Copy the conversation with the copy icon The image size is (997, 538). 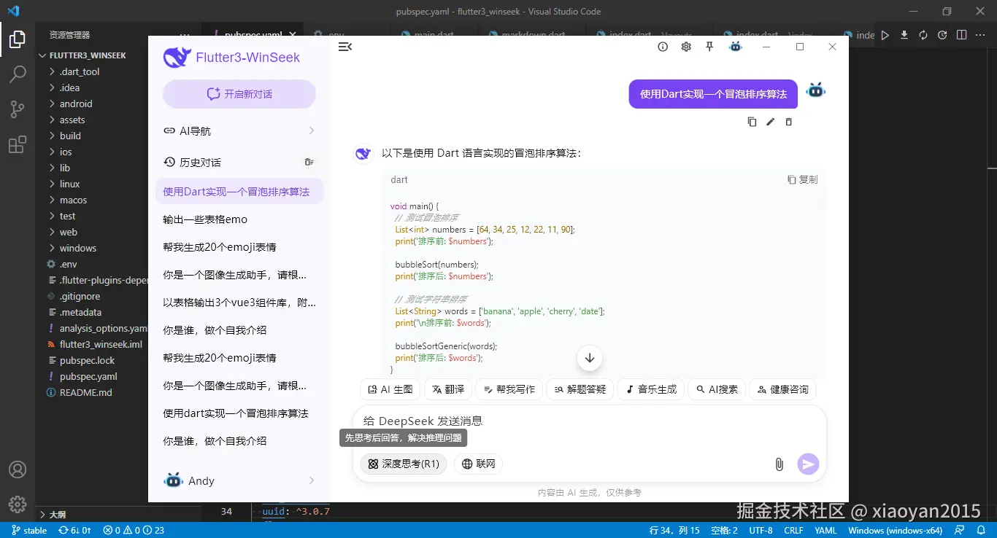click(x=752, y=122)
